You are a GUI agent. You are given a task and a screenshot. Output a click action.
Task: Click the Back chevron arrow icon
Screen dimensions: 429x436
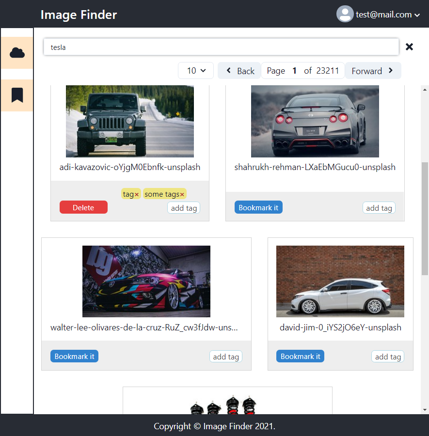[x=228, y=70]
